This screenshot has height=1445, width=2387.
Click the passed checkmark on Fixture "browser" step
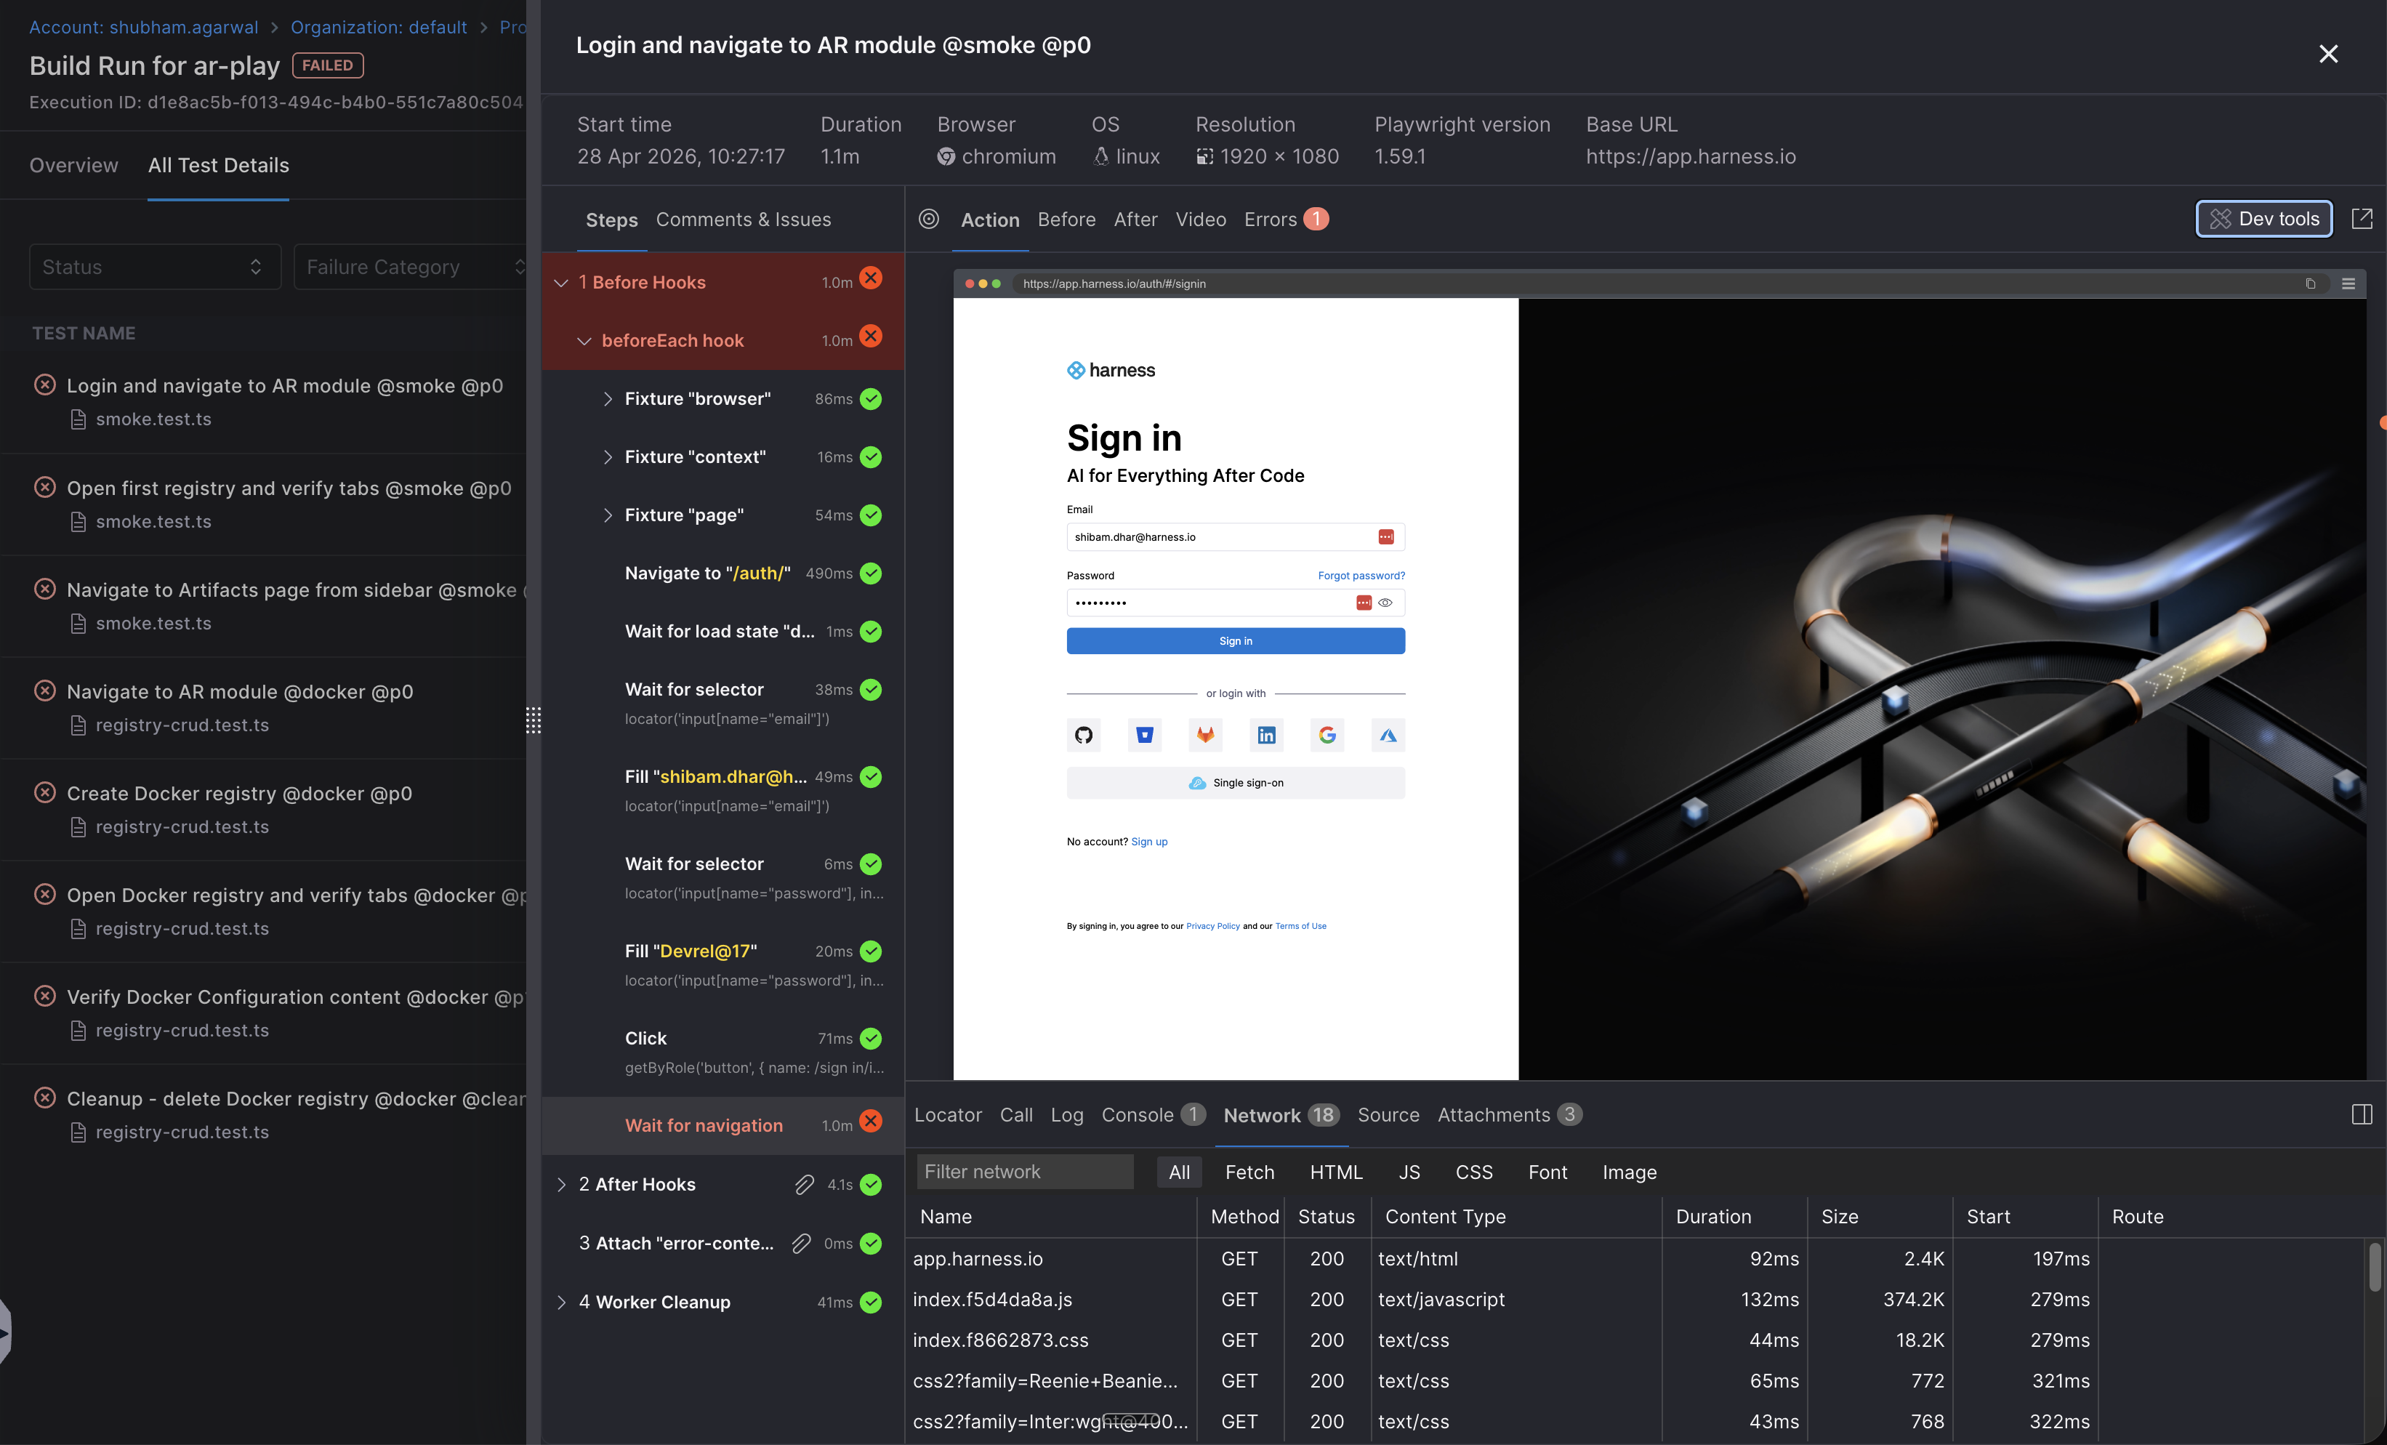tap(871, 399)
